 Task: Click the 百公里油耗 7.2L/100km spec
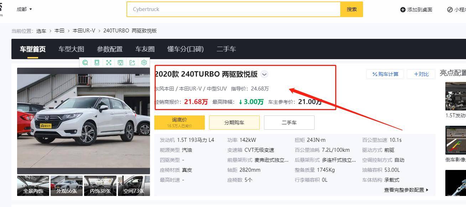click(x=322, y=150)
